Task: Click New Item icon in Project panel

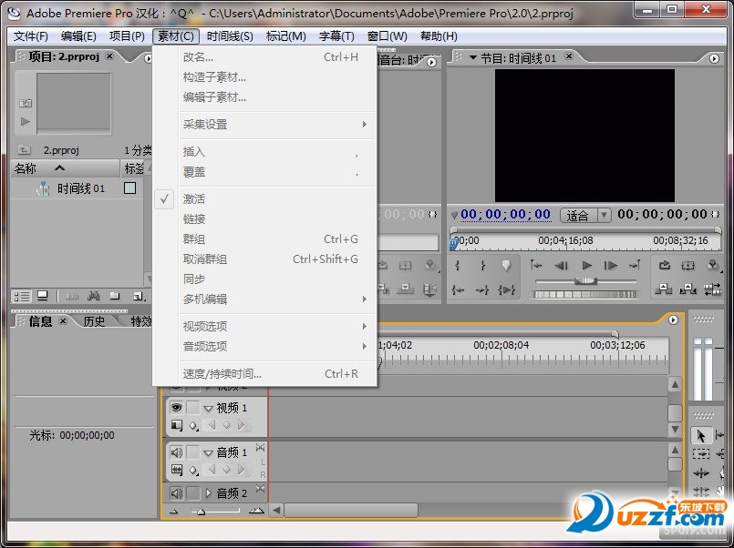Action: [139, 296]
